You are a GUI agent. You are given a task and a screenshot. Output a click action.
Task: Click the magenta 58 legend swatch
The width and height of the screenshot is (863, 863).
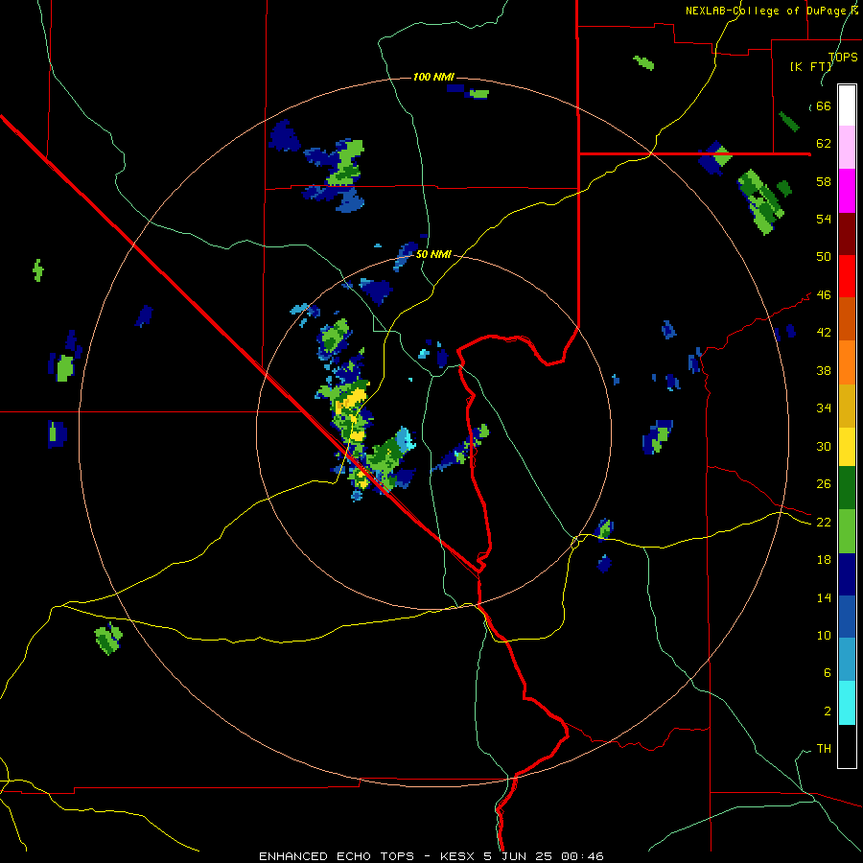(847, 191)
